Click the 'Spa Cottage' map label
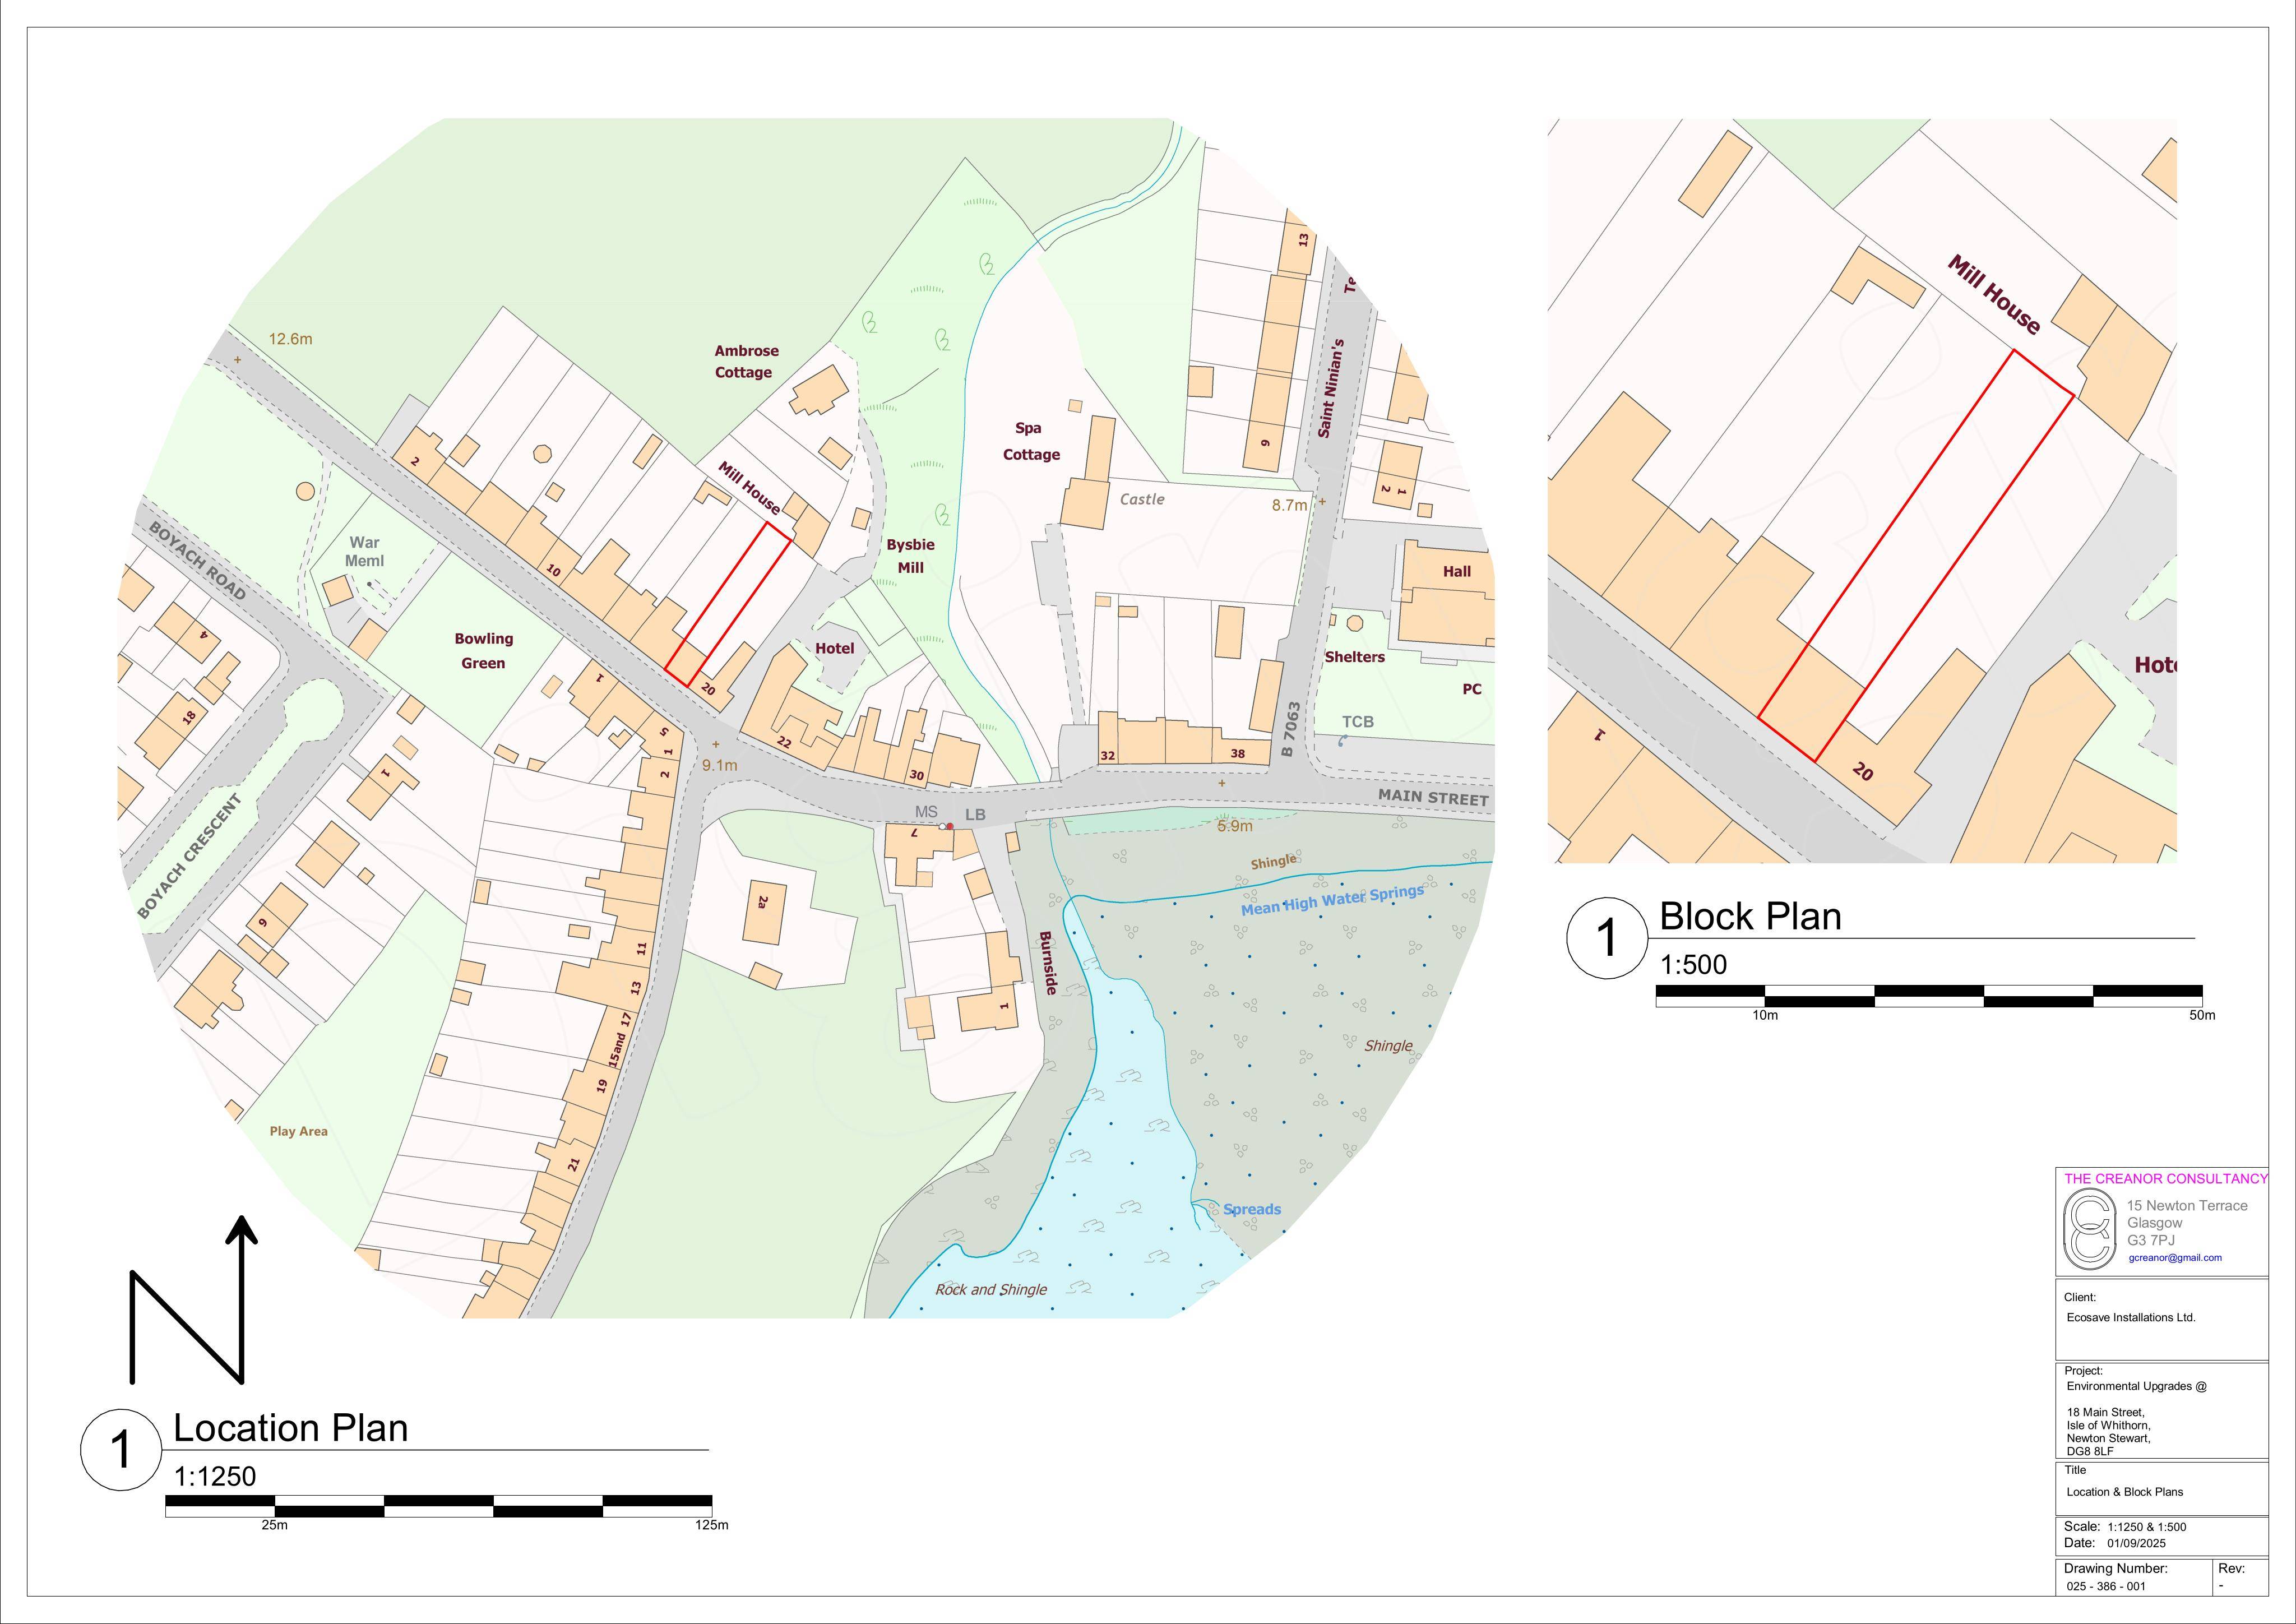 tap(1031, 441)
